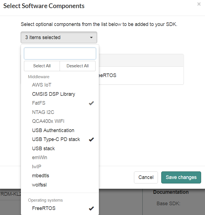Toggle QCA400x WiFi option
The image size is (205, 215).
click(48, 121)
